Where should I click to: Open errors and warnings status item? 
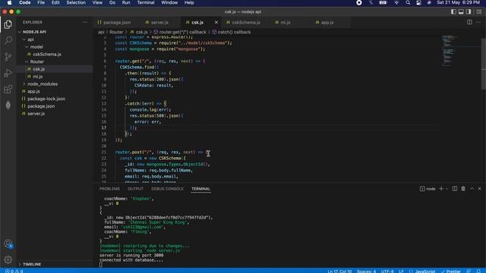click(x=14, y=271)
